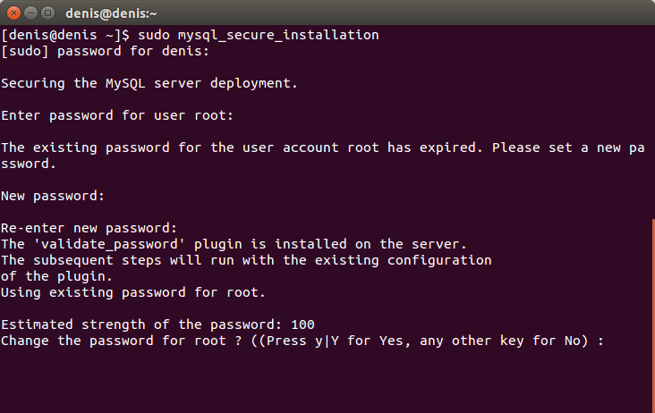This screenshot has width=655, height=413.
Task: Click the estimated password strength value 100
Action: [x=302, y=324]
